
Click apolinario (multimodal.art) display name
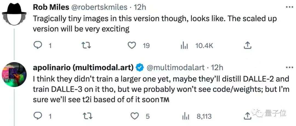(x=83, y=67)
